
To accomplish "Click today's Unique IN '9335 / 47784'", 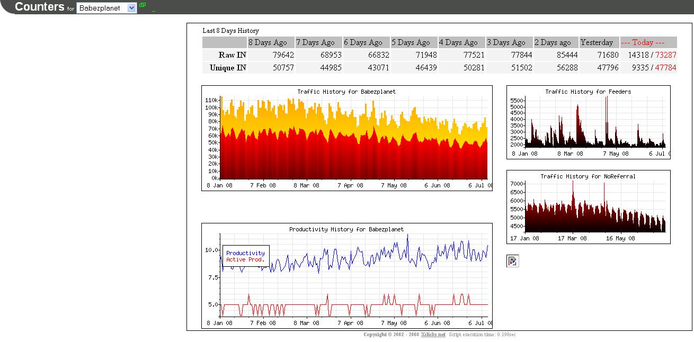I will [x=654, y=68].
